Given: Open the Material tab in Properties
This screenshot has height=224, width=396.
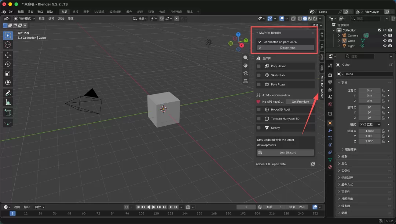Looking at the screenshot, I should tap(330, 167).
